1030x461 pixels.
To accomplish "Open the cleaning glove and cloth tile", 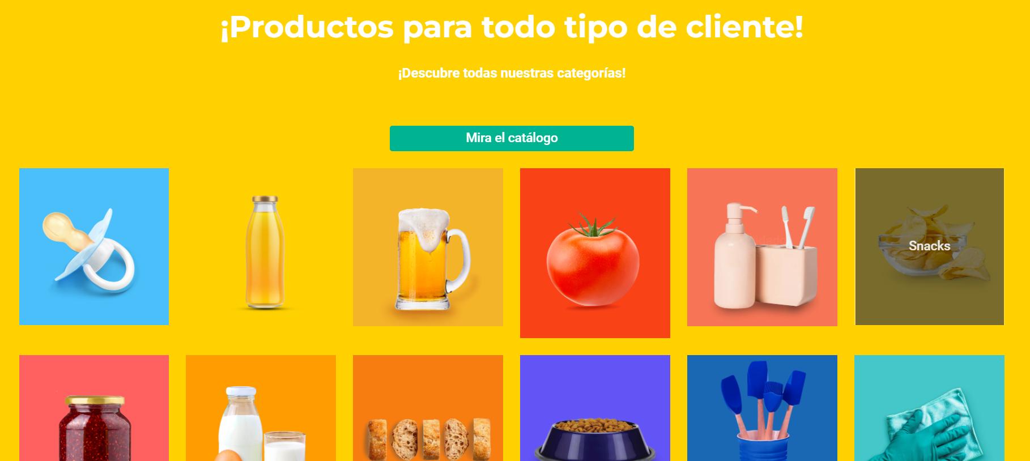I will pos(929,408).
